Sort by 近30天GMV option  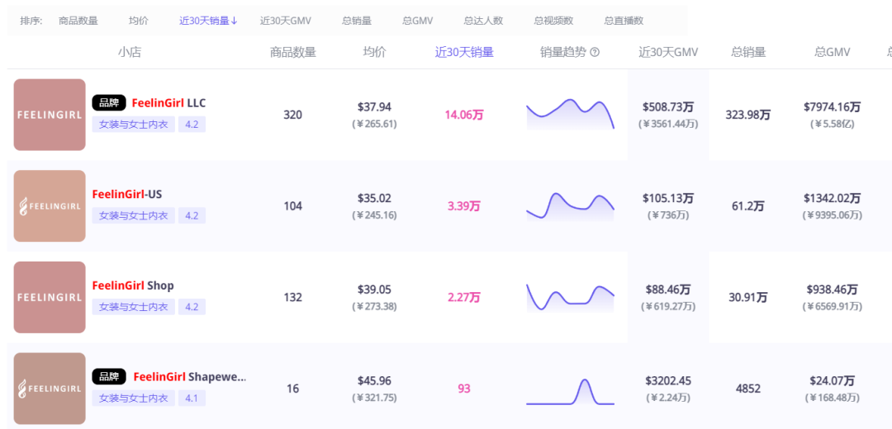coord(286,21)
